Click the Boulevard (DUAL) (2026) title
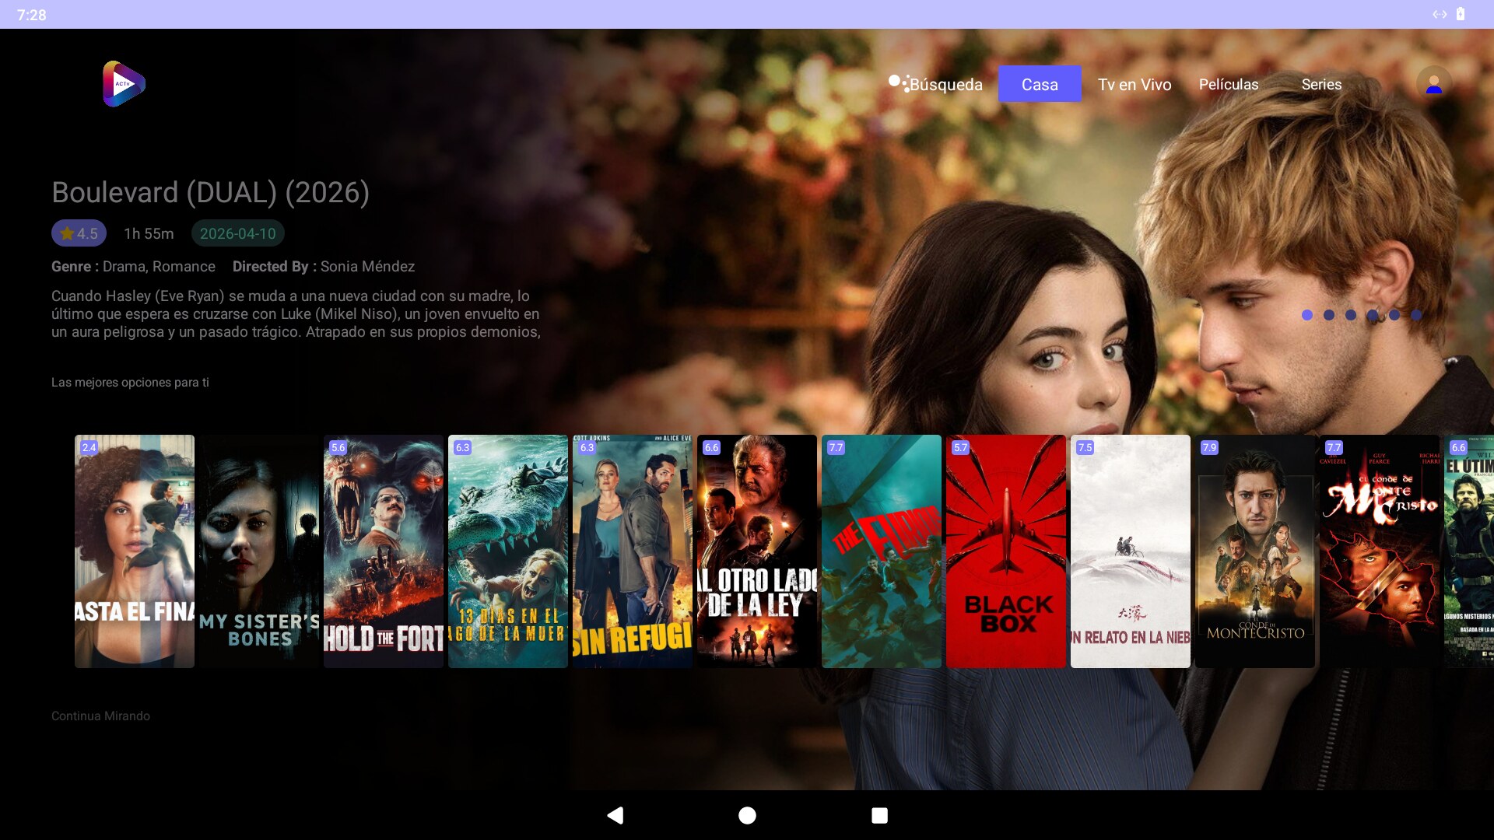This screenshot has width=1494, height=840. 210,192
